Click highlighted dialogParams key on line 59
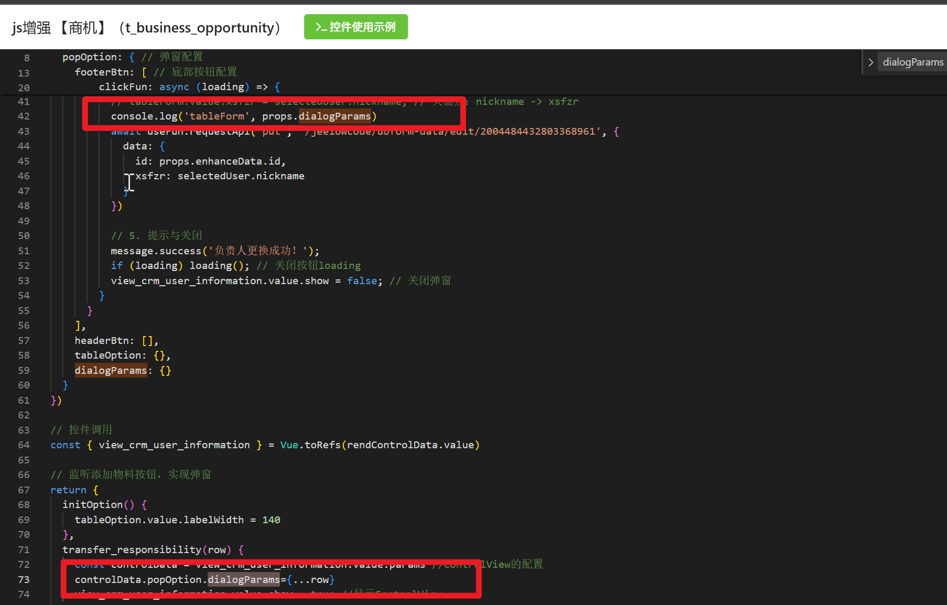This screenshot has width=947, height=605. coord(111,371)
